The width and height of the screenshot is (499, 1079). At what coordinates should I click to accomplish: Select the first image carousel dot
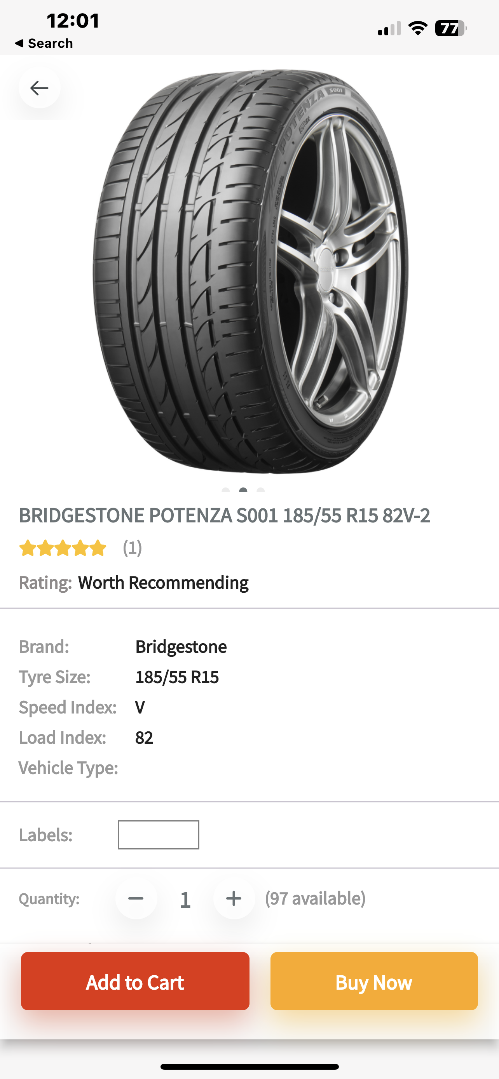(225, 490)
